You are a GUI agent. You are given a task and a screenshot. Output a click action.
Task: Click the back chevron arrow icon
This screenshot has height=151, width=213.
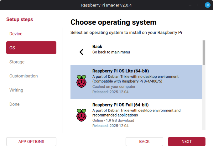pyautogui.click(x=81, y=52)
